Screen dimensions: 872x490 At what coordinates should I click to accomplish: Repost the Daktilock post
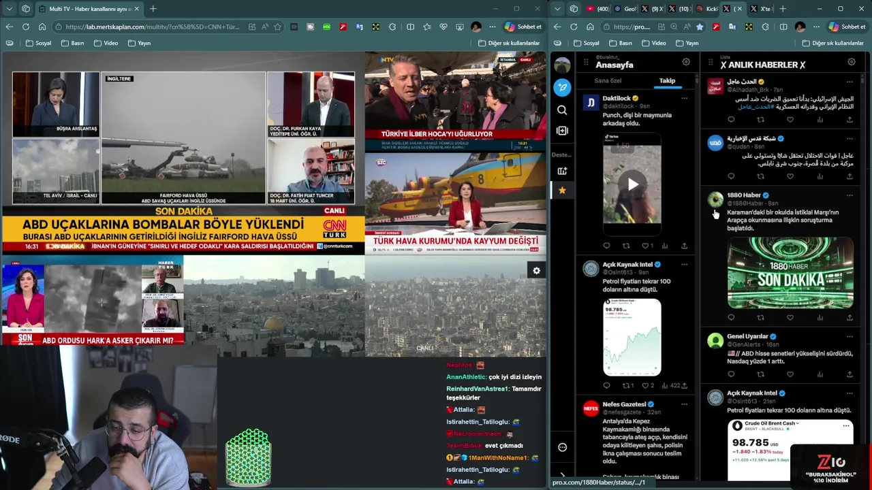(626, 246)
